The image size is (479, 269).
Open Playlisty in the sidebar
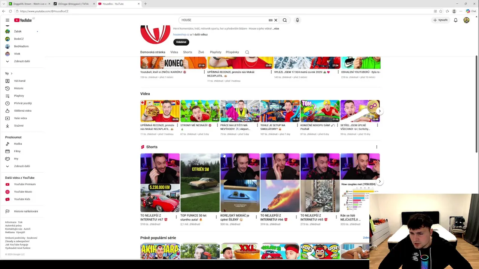22,96
